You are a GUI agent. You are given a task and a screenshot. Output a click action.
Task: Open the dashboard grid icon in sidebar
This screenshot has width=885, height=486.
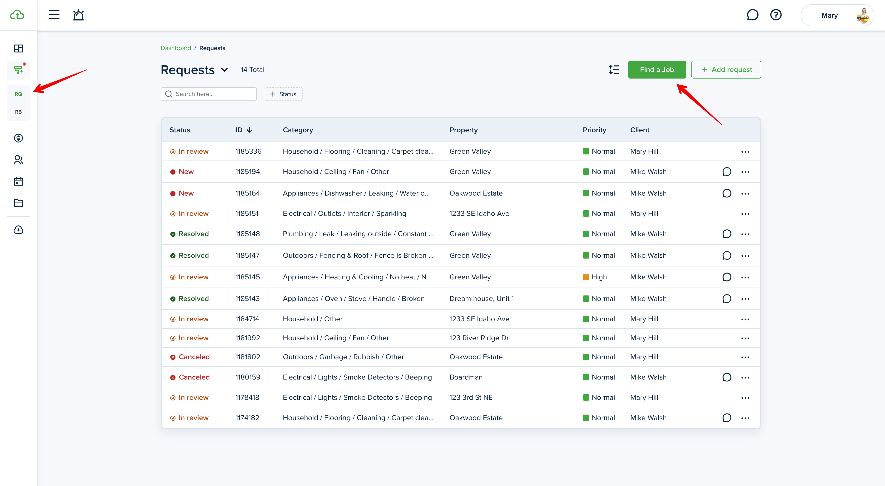pyautogui.click(x=18, y=48)
